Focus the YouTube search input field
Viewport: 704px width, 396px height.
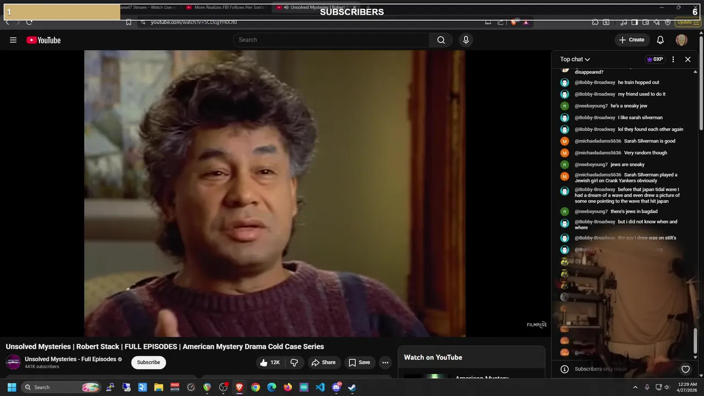pyautogui.click(x=332, y=40)
